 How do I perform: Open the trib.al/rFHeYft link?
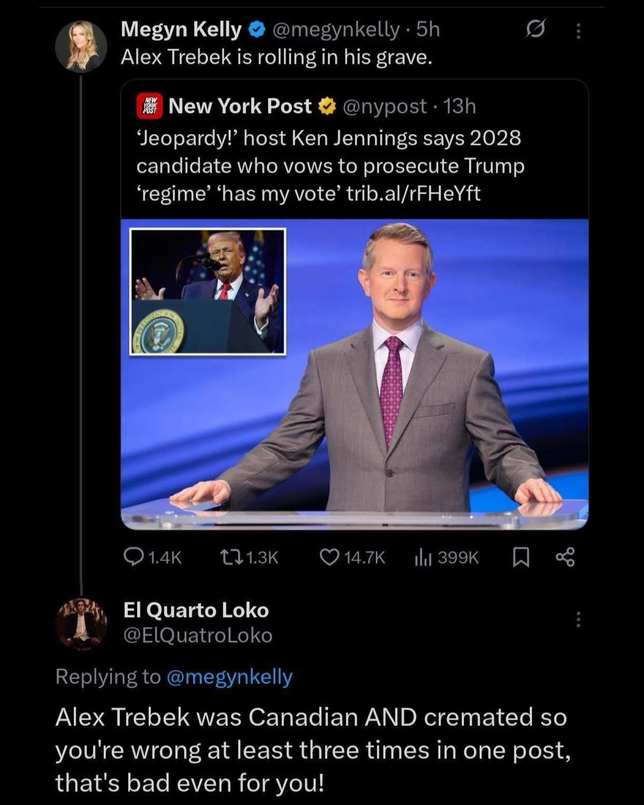(413, 193)
